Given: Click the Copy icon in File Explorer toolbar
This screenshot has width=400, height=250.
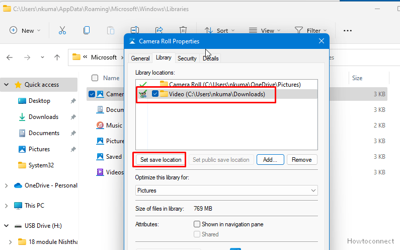Looking at the screenshot, I should tap(87, 30).
